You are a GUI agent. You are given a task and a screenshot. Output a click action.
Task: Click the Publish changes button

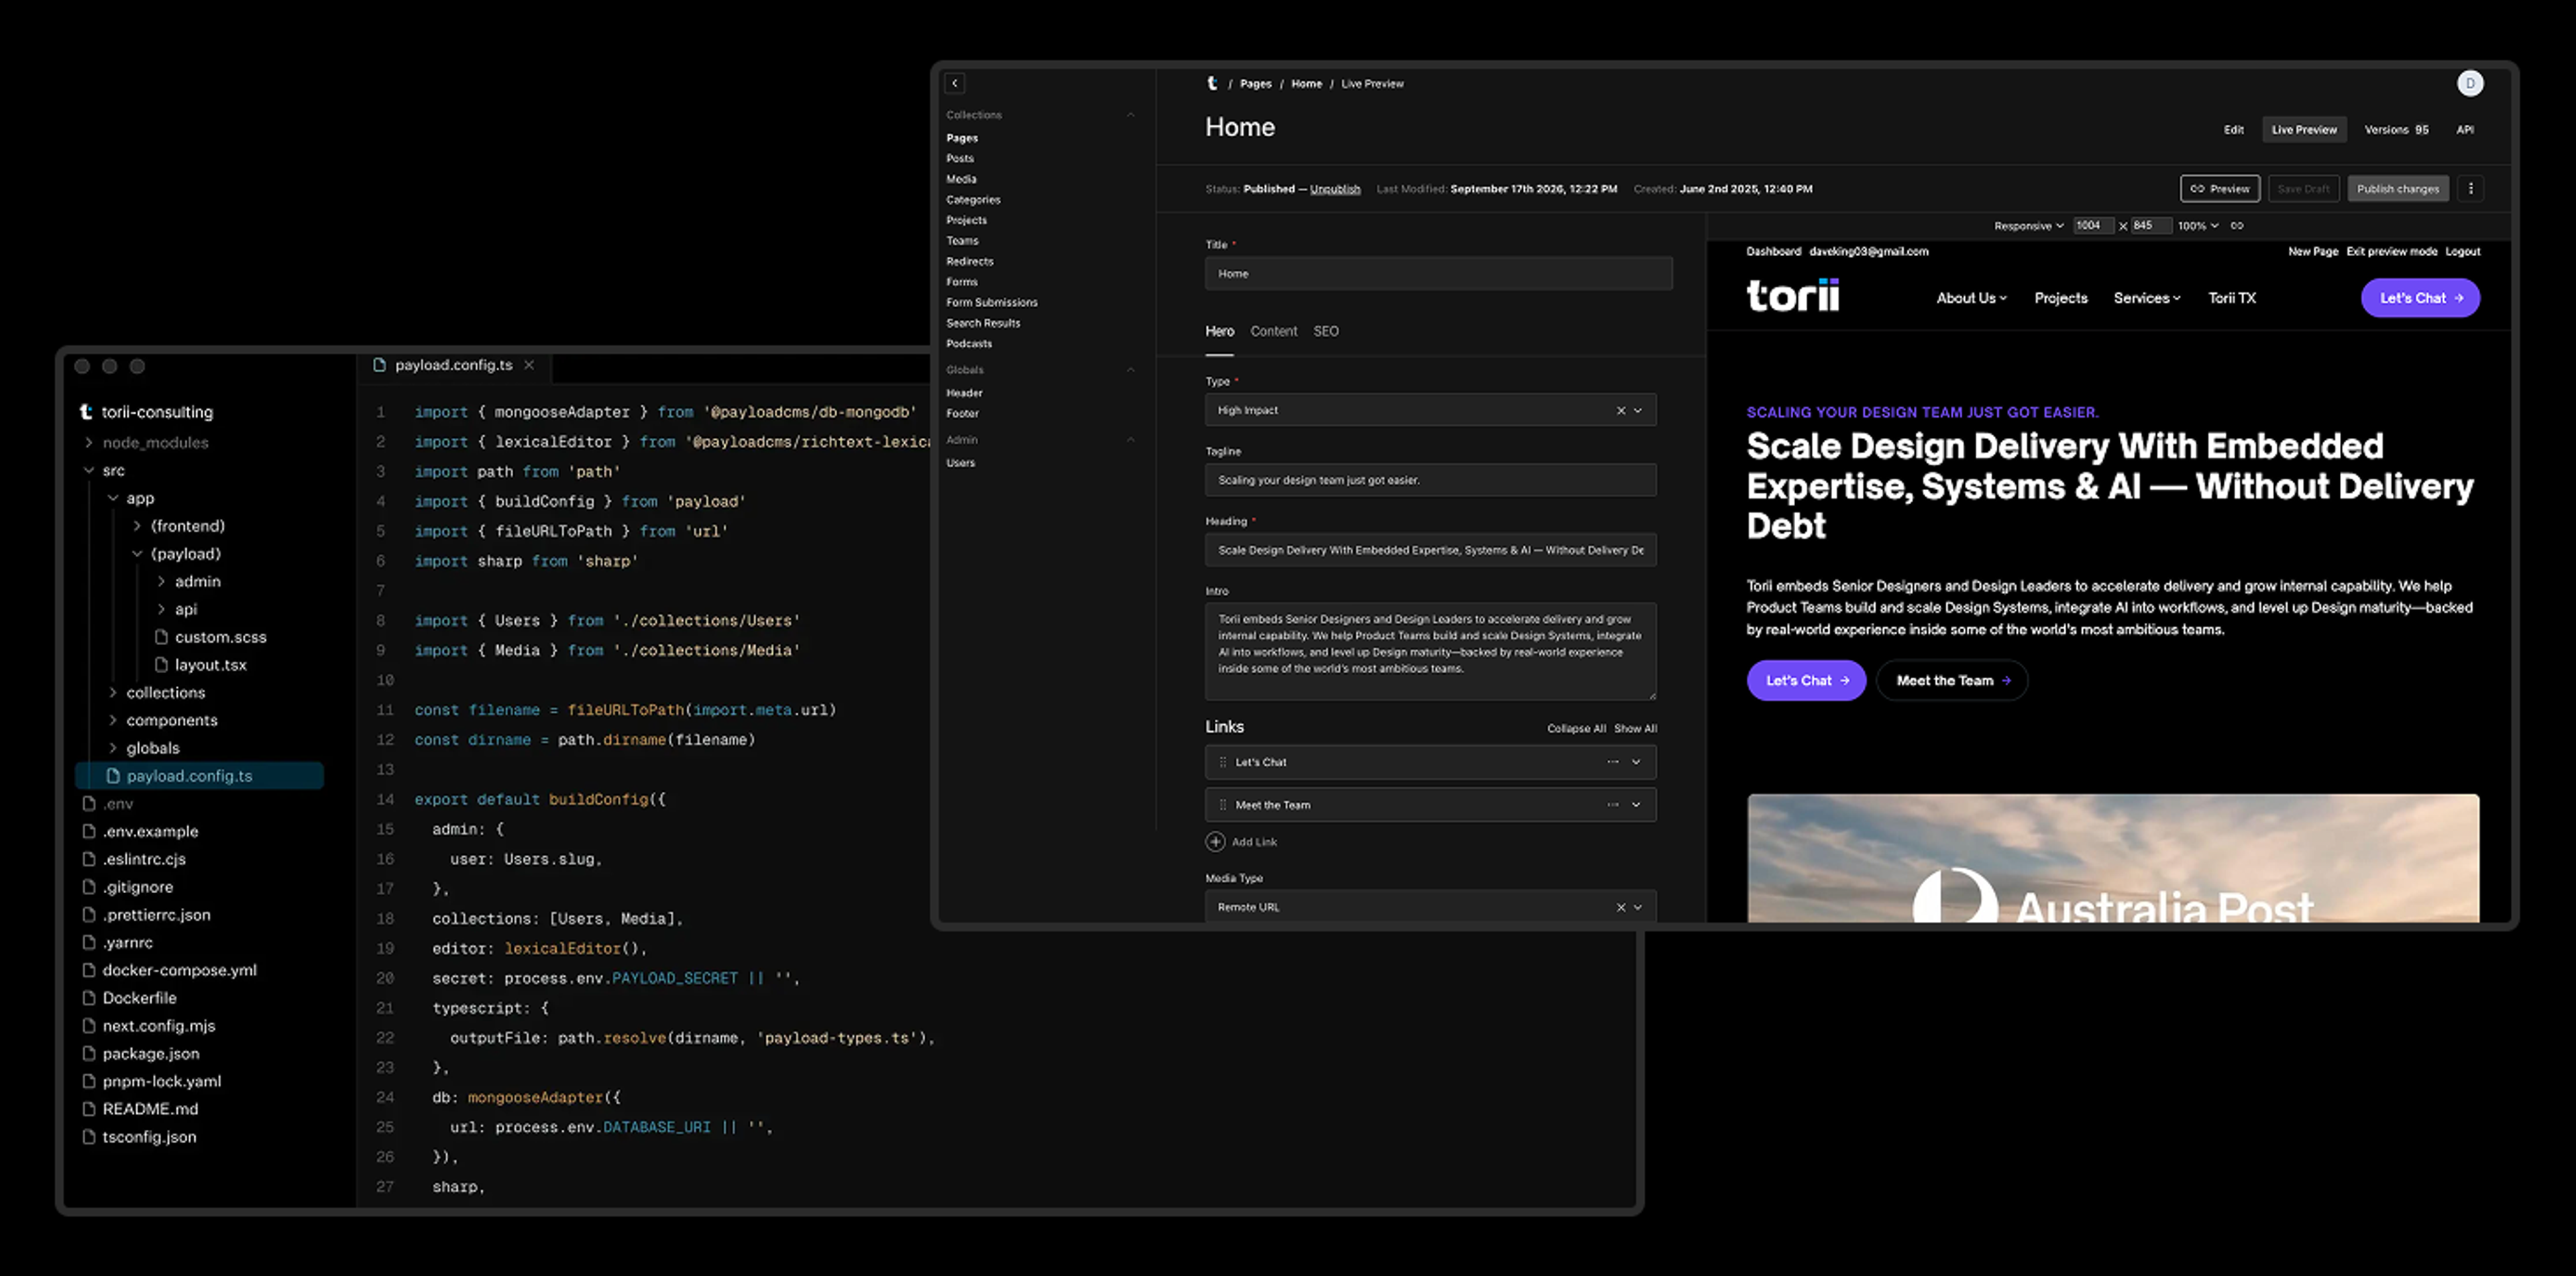[x=2397, y=189]
